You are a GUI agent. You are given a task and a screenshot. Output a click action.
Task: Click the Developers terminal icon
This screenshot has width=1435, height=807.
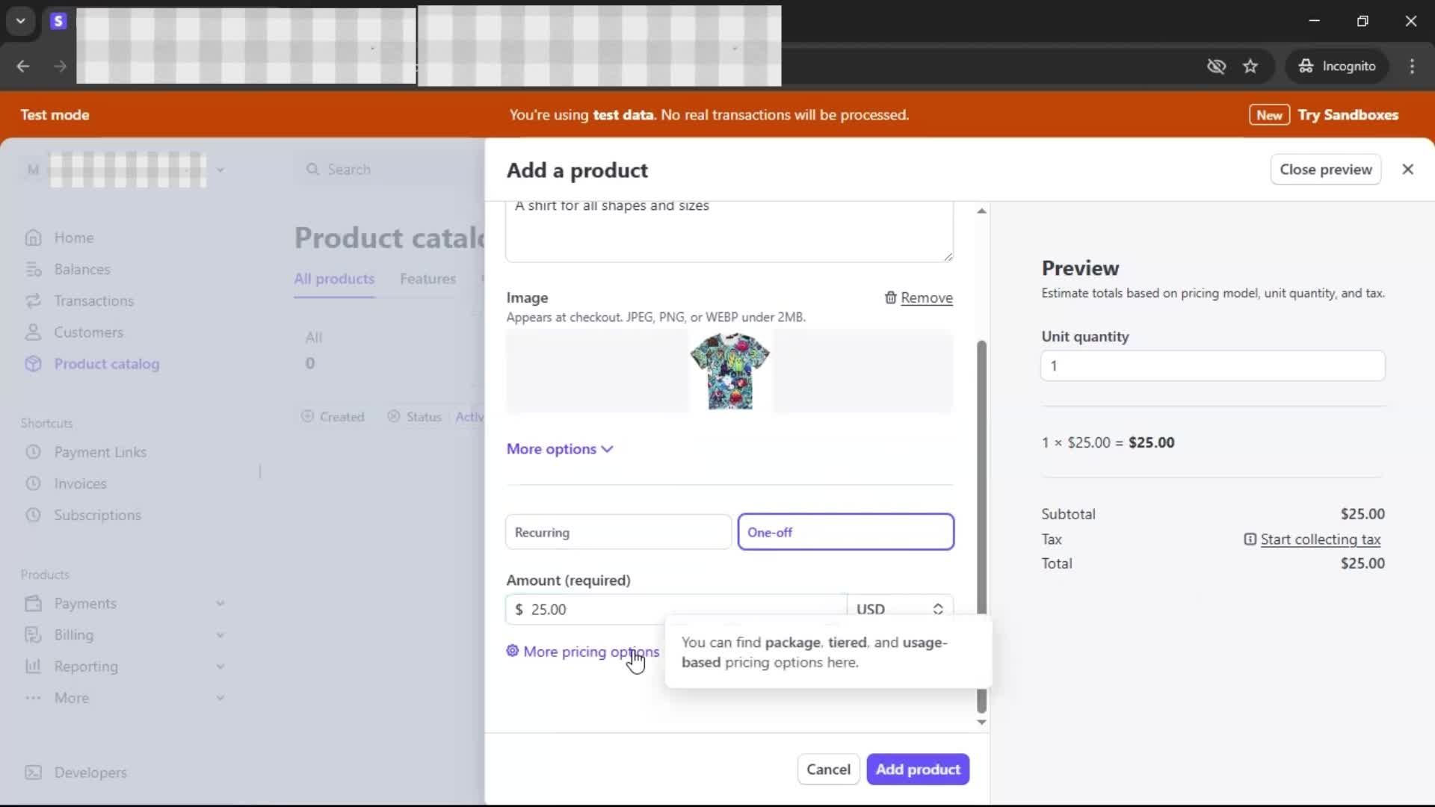click(x=33, y=773)
